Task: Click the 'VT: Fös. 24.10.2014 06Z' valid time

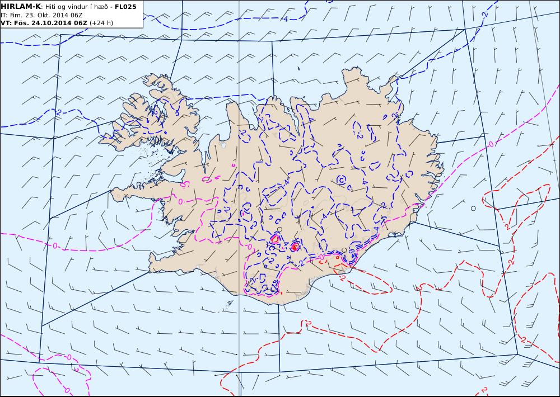Action: [x=44, y=23]
